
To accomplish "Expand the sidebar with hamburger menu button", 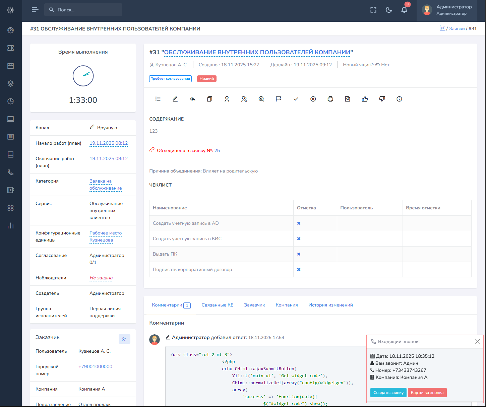I will [35, 10].
